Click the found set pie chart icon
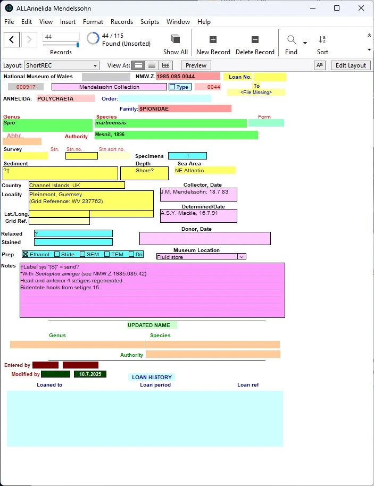The image size is (374, 486). click(x=93, y=38)
